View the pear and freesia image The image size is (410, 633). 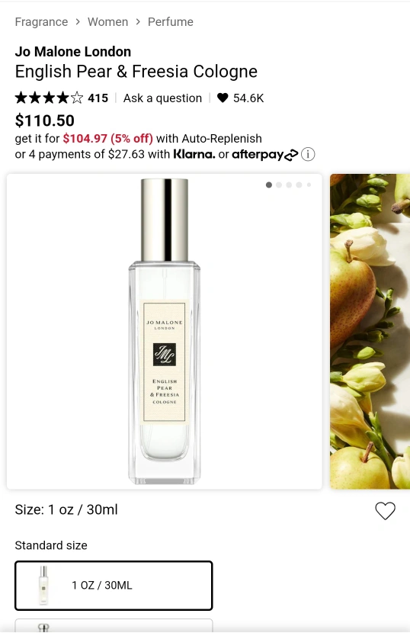coord(370,332)
